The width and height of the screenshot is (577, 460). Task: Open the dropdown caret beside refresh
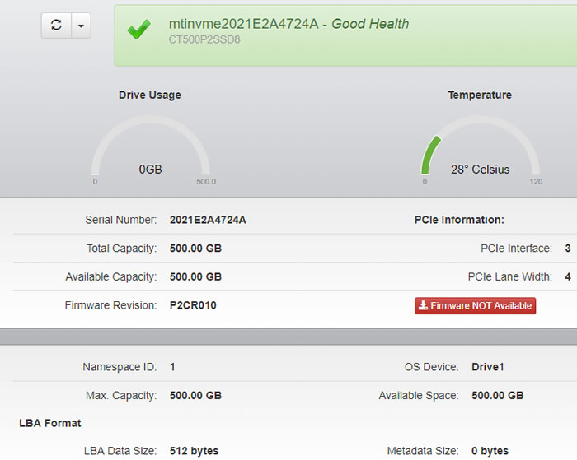(x=81, y=25)
